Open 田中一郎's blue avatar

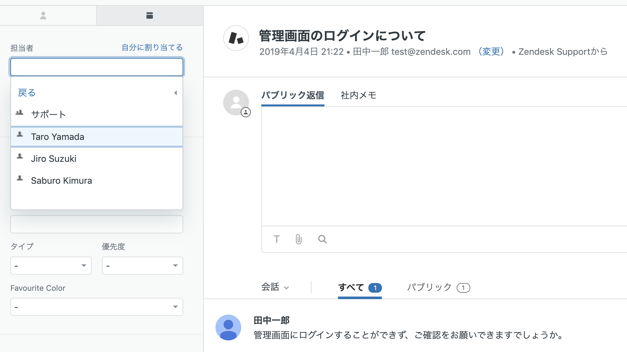(228, 328)
